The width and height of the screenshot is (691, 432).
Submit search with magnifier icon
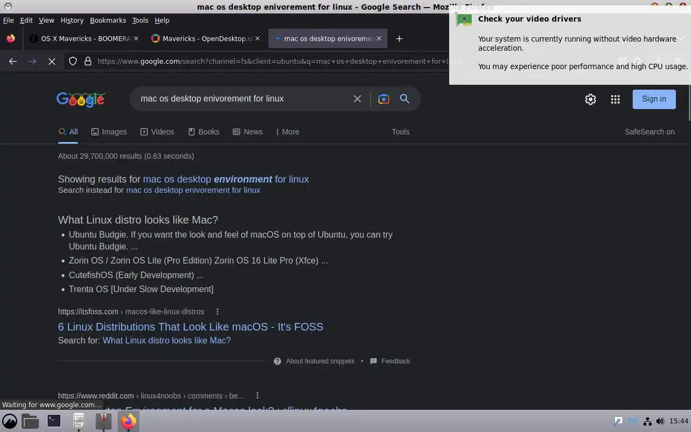coord(404,99)
